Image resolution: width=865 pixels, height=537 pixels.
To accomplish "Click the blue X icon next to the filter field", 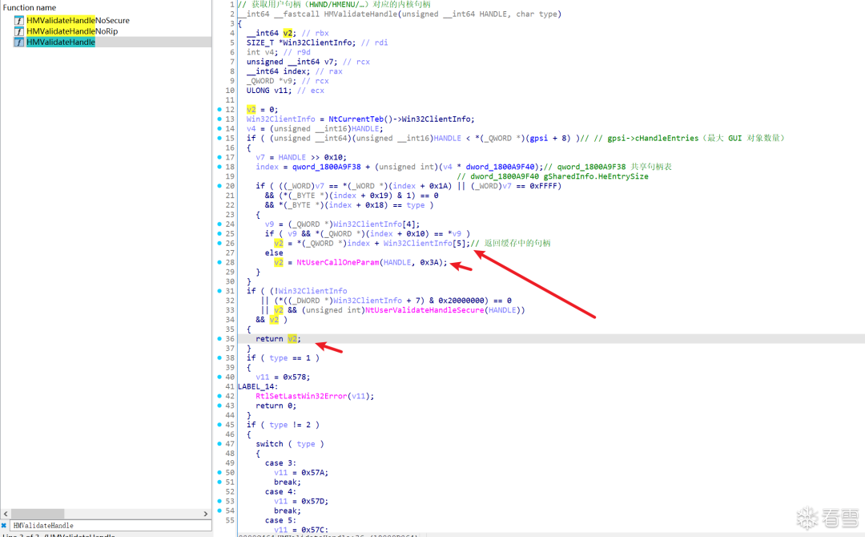I will (x=4, y=525).
